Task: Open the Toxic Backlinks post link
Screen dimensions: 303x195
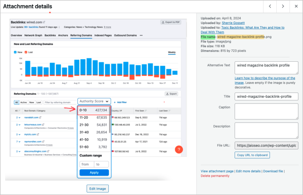Action: [x=243, y=30]
